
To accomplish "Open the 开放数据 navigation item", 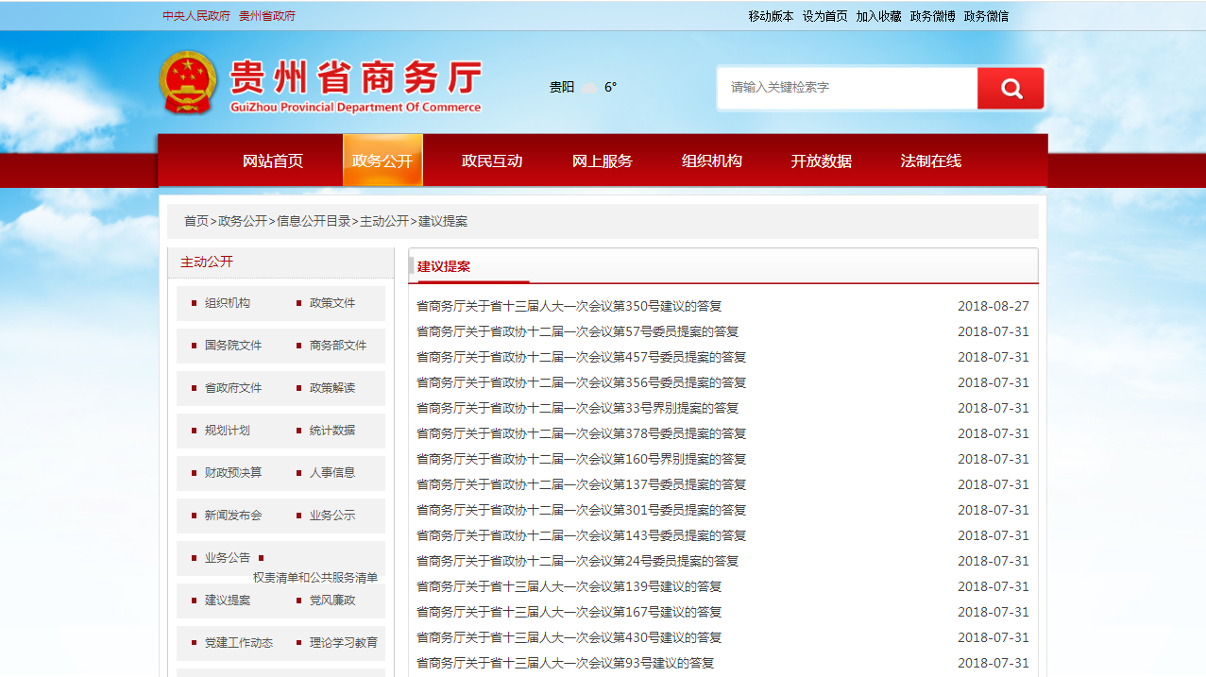I will [822, 161].
